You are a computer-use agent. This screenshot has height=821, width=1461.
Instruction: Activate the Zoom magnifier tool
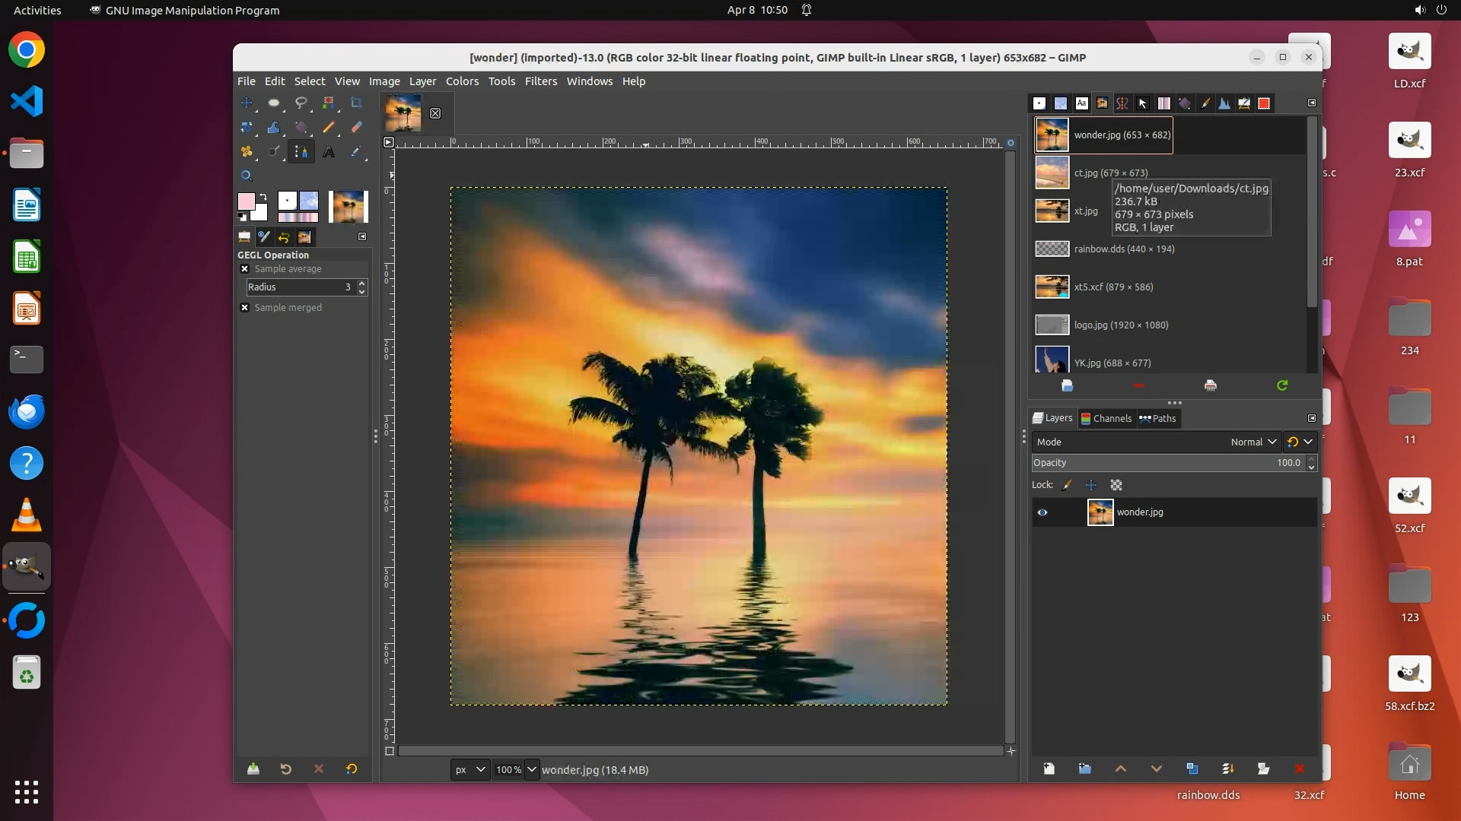coord(247,176)
